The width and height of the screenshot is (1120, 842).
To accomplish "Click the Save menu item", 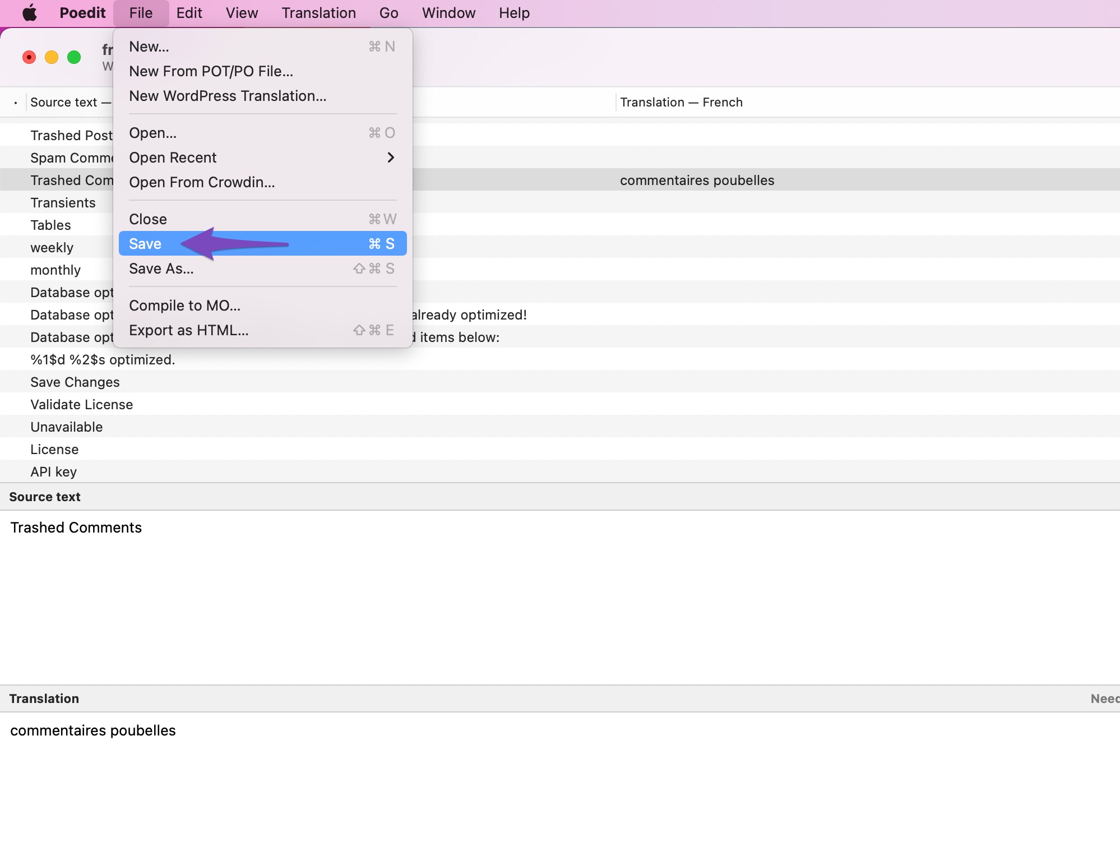I will click(x=262, y=243).
